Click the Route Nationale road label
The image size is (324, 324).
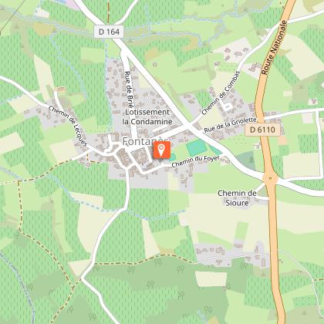pyautogui.click(x=274, y=48)
